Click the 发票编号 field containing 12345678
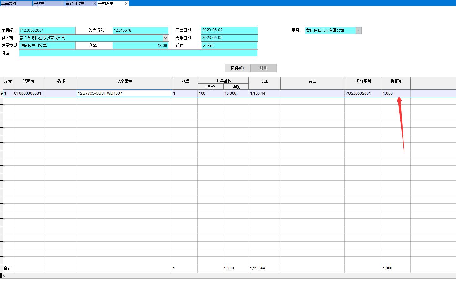This screenshot has width=456, height=284. [x=140, y=30]
